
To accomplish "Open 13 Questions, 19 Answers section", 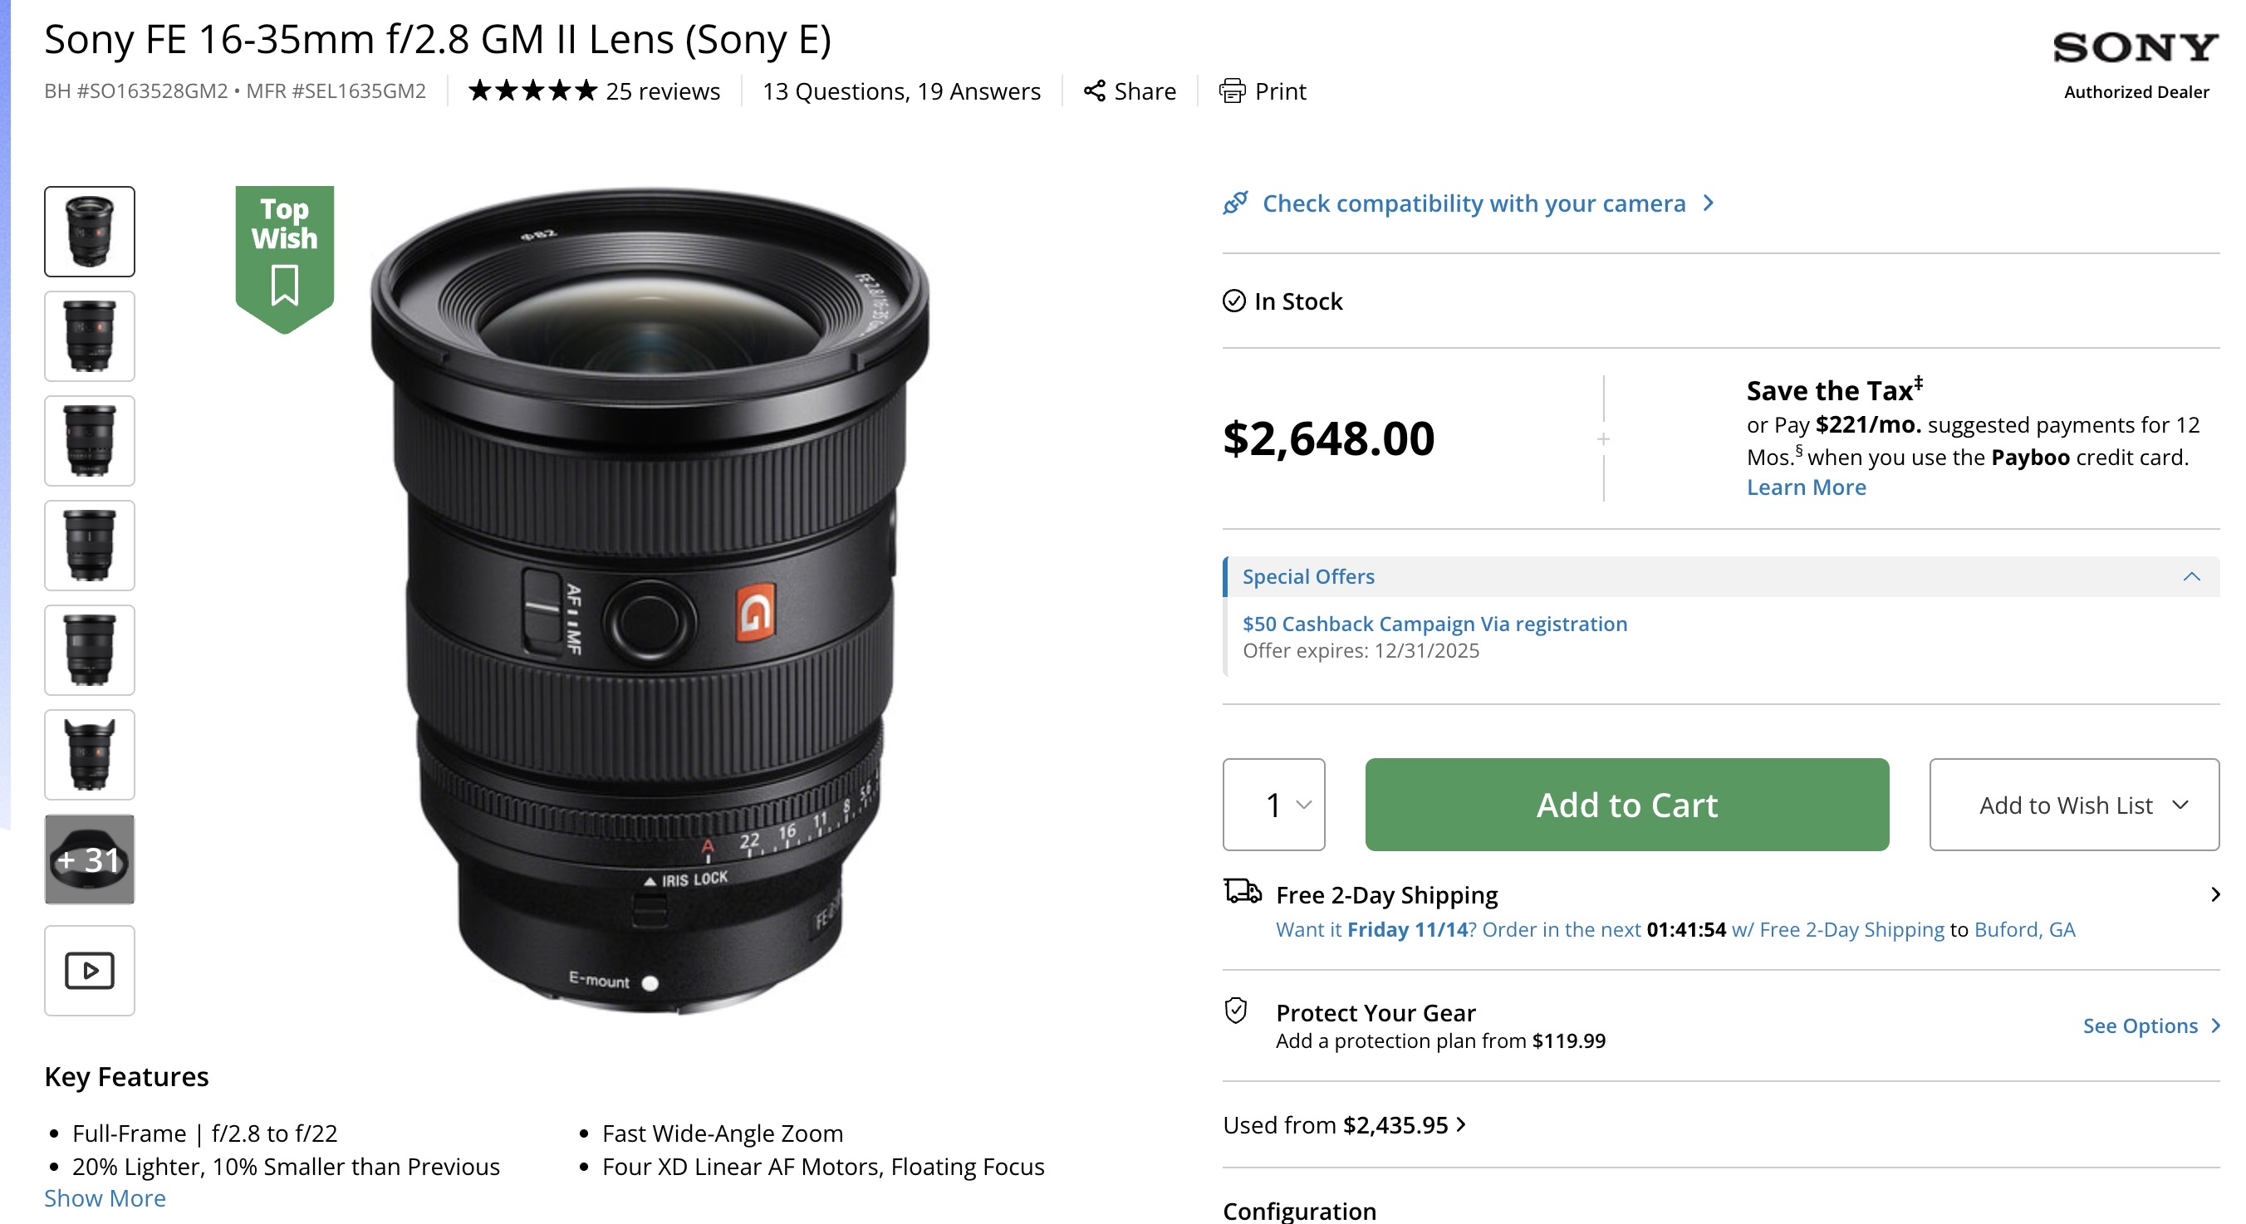I will pyautogui.click(x=900, y=91).
